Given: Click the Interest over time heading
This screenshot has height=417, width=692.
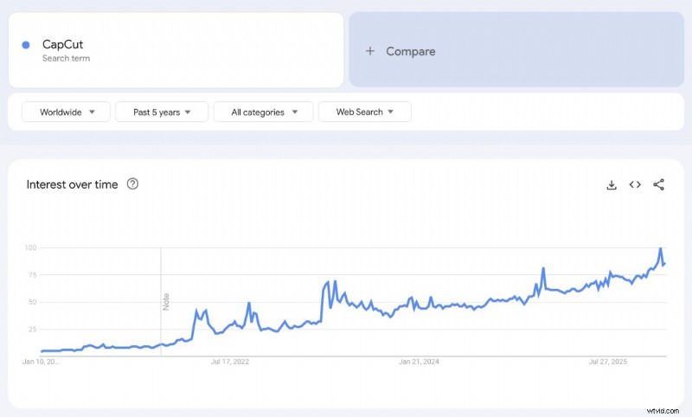Looking at the screenshot, I should click(x=72, y=184).
